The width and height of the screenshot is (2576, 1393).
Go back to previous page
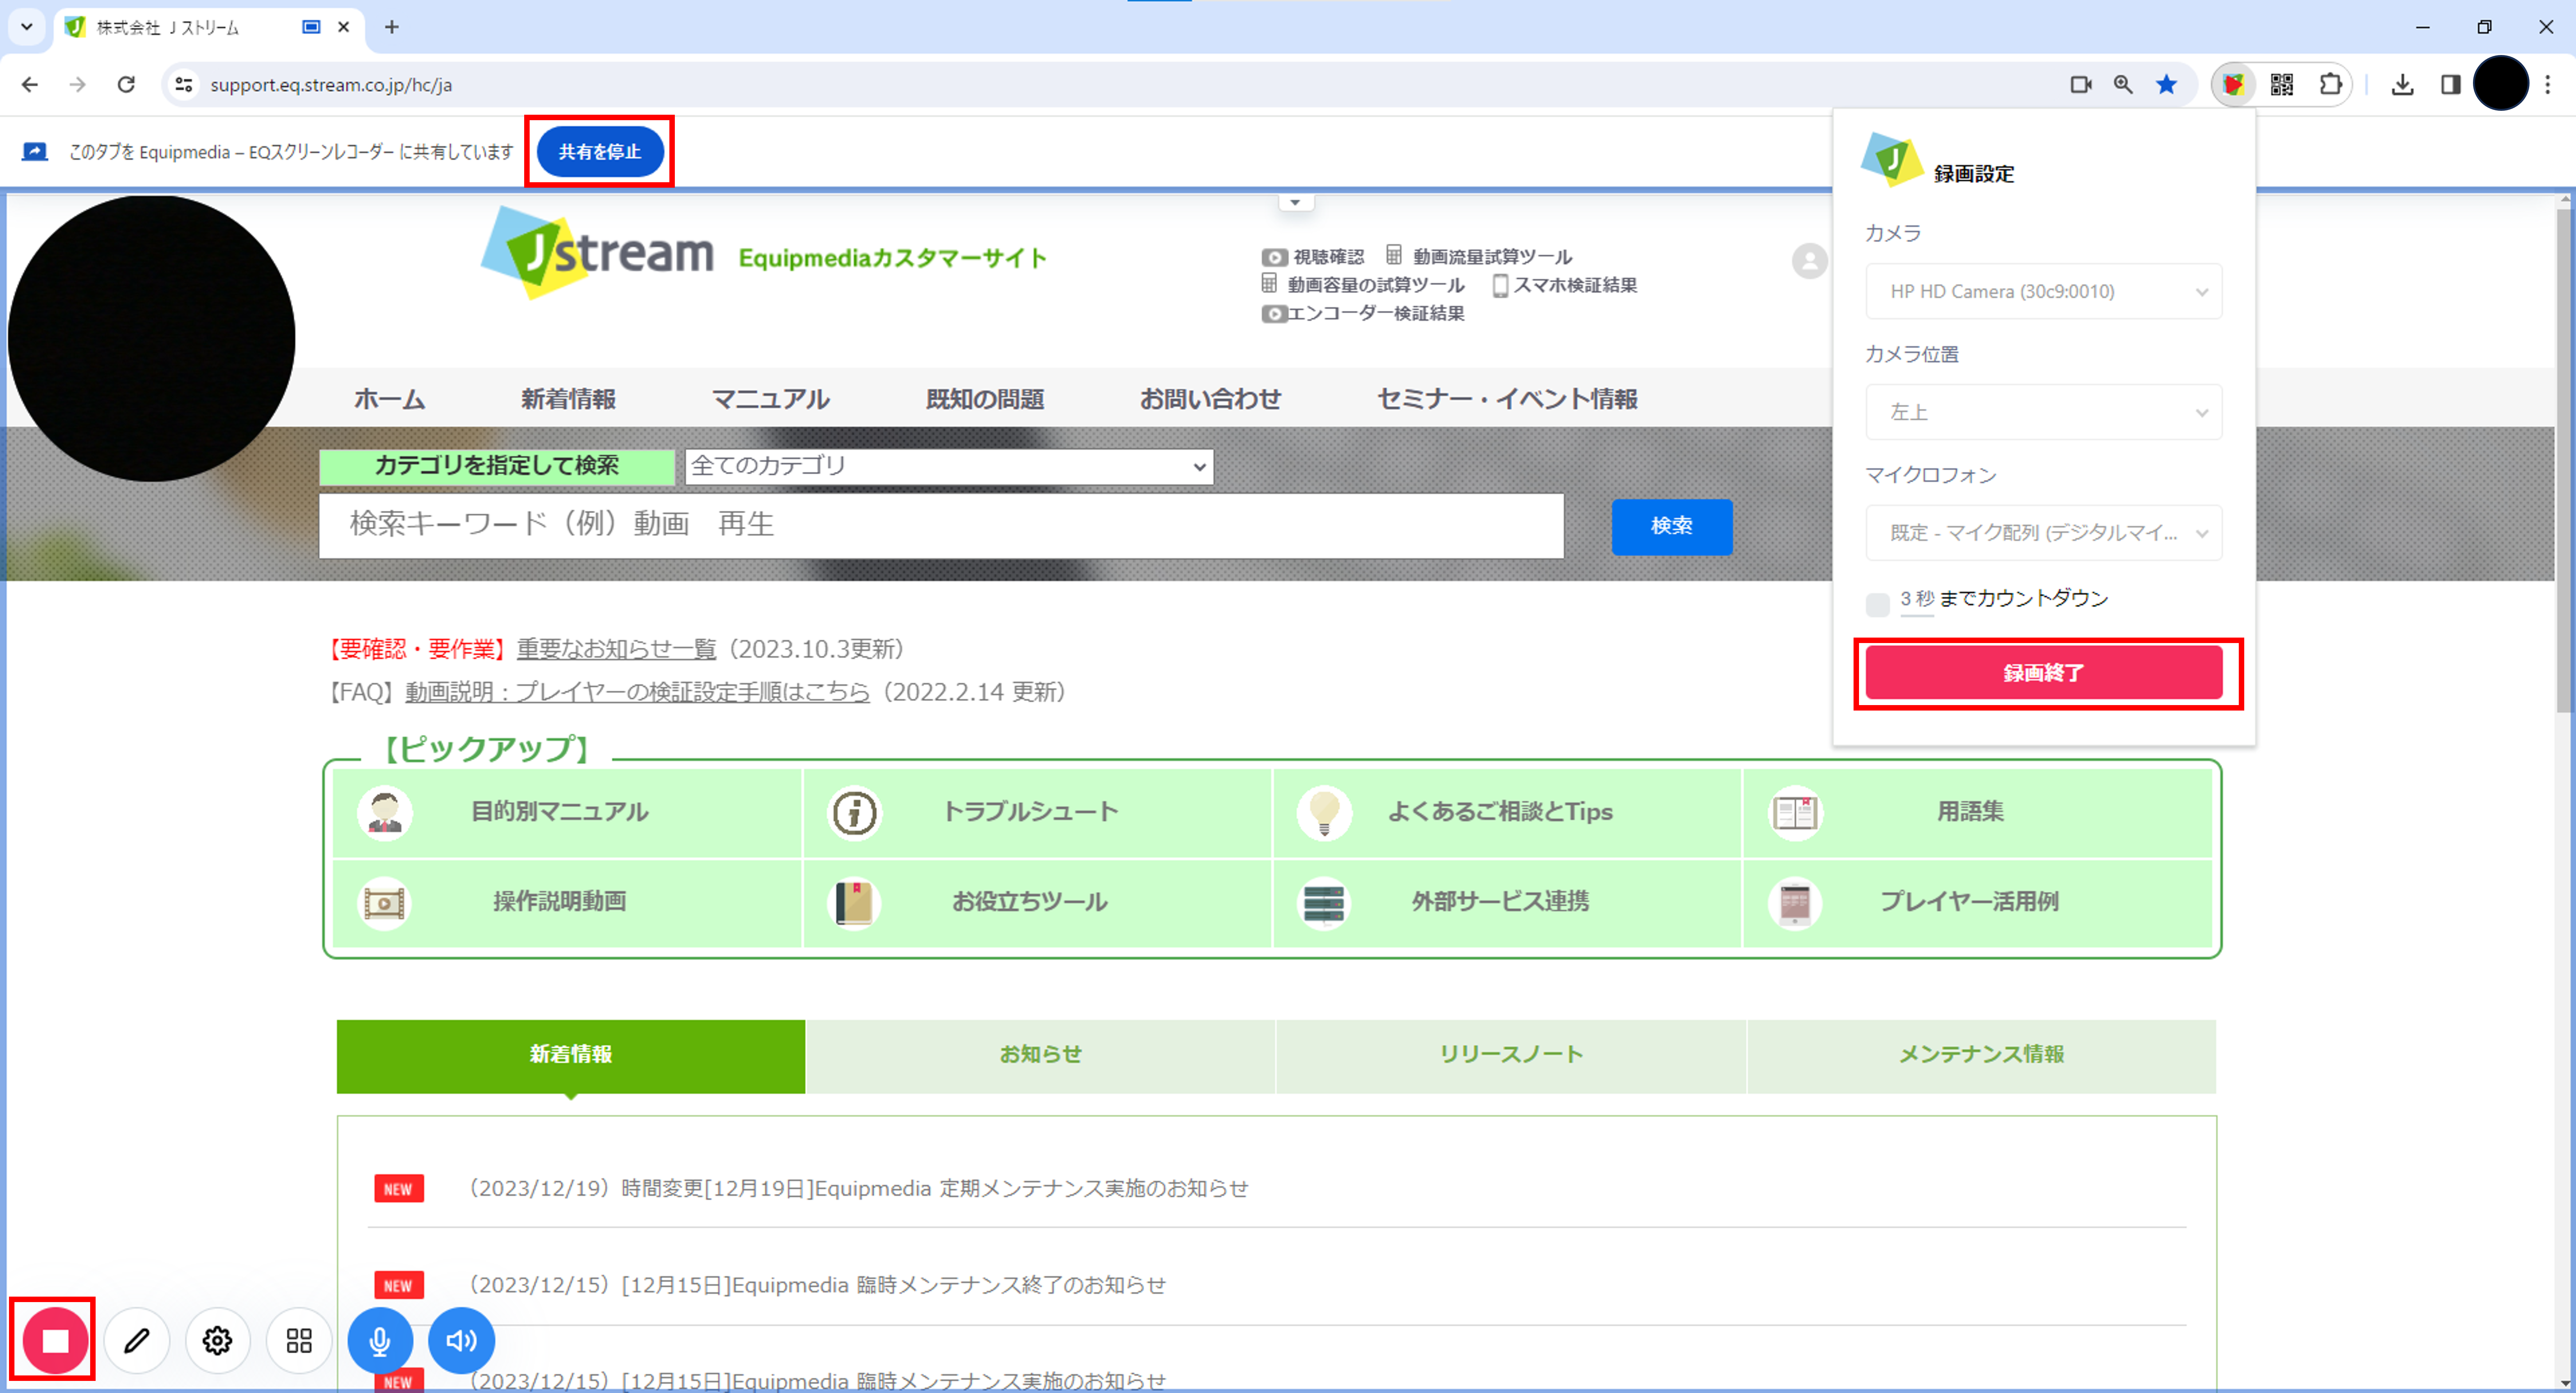[30, 85]
